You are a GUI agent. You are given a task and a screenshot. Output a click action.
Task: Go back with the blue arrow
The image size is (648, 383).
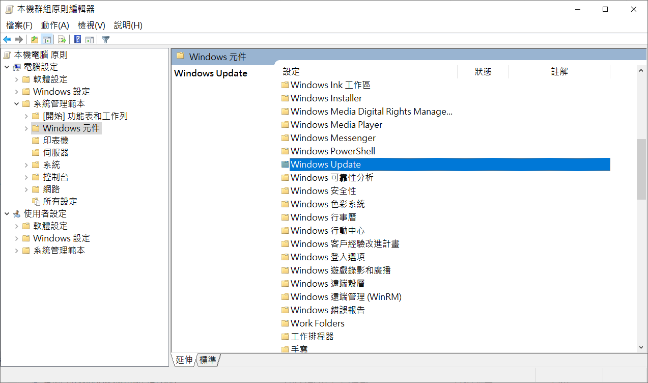(7, 40)
